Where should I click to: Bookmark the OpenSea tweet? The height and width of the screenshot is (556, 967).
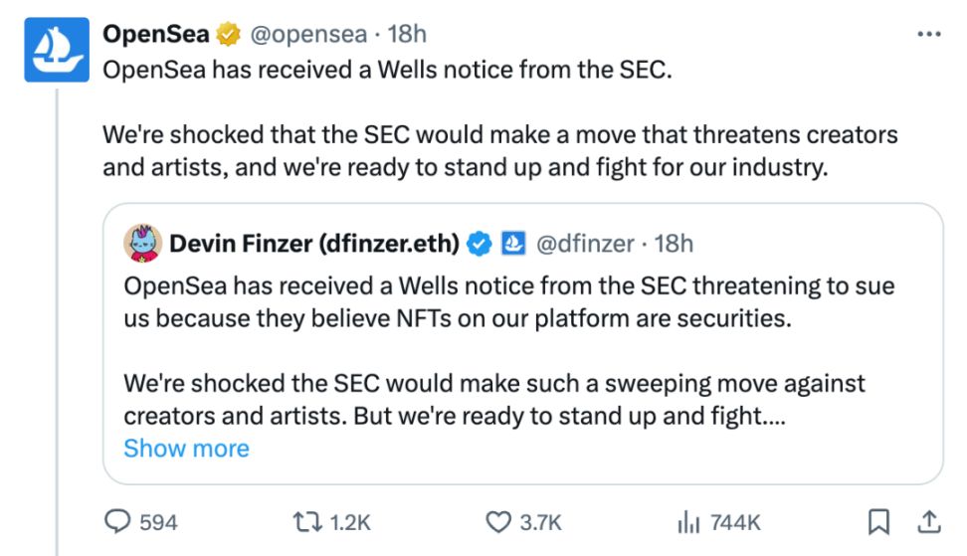click(x=879, y=521)
